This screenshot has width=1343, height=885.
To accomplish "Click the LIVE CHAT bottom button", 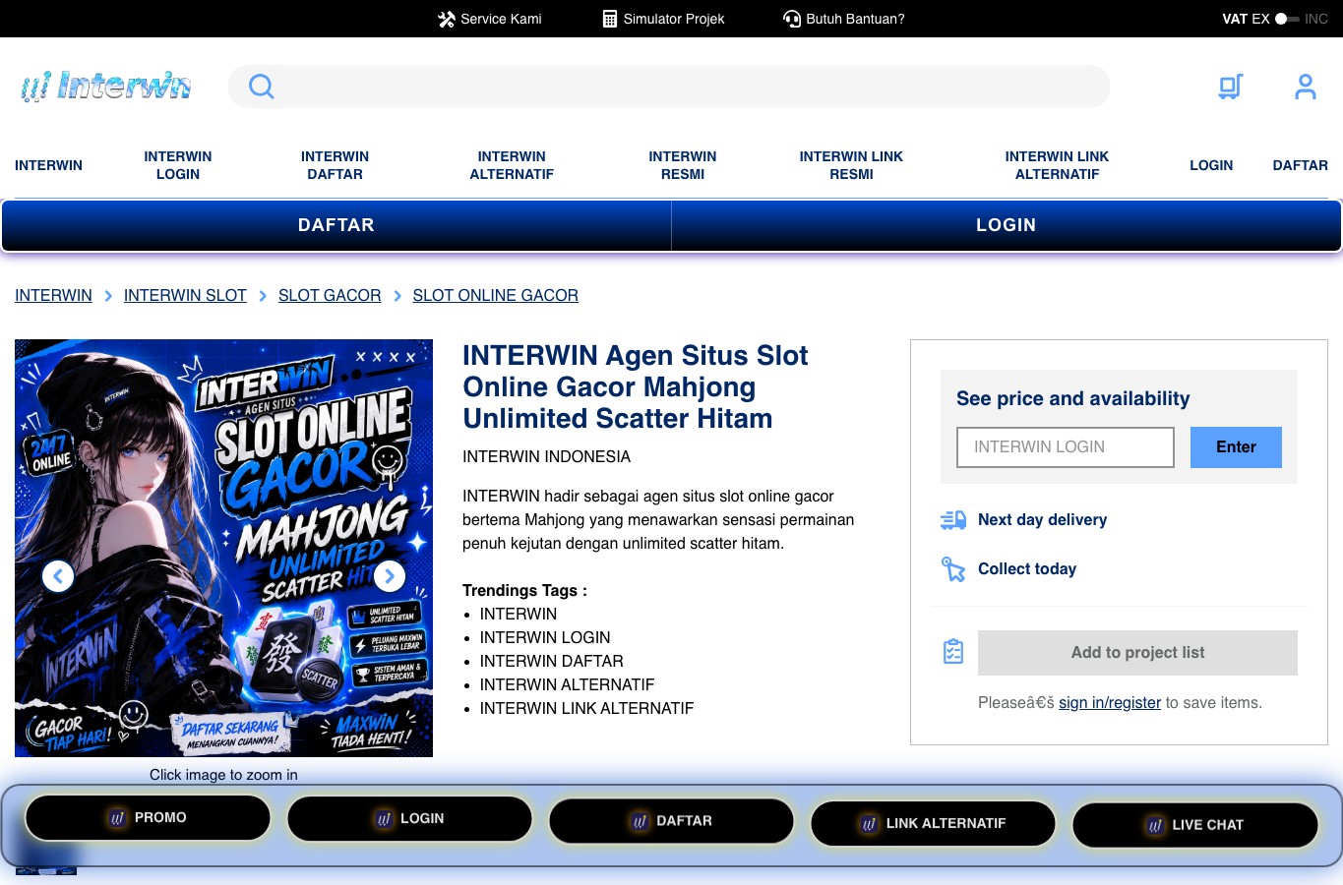I will click(1195, 825).
